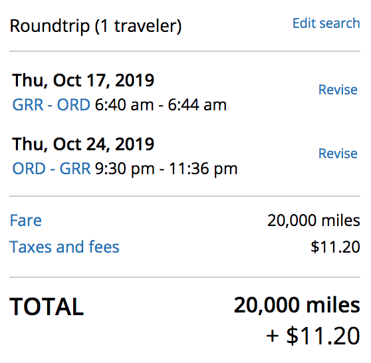Revise the Oct 17 departing flight
Image resolution: width=371 pixels, height=363 pixels.
338,90
